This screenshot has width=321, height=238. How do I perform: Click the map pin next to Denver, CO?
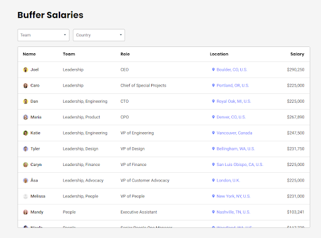click(213, 117)
